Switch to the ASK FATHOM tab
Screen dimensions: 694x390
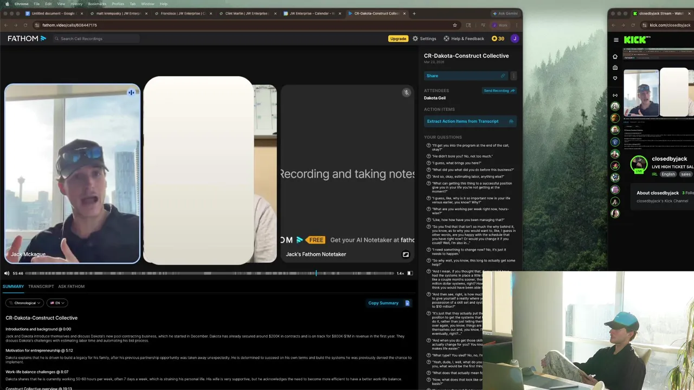[x=72, y=287]
